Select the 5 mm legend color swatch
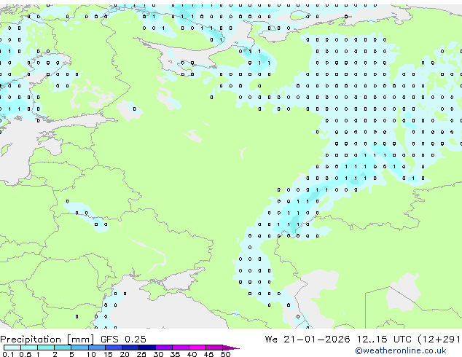The image size is (462, 357). (79, 348)
